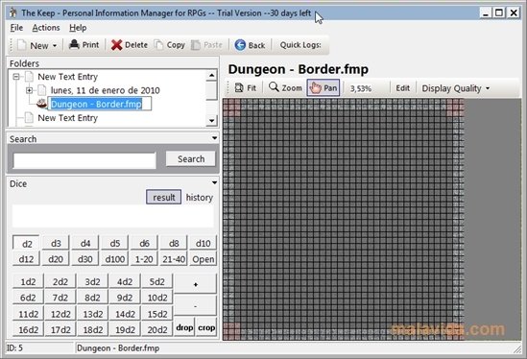The height and width of the screenshot is (359, 527).
Task: Switch dice display to result
Action: point(164,197)
